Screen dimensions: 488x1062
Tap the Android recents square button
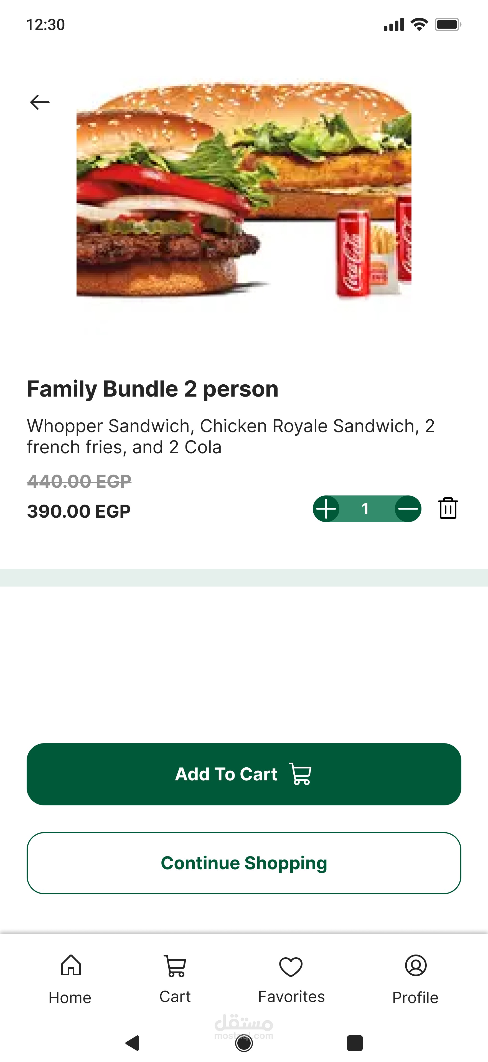point(355,1043)
